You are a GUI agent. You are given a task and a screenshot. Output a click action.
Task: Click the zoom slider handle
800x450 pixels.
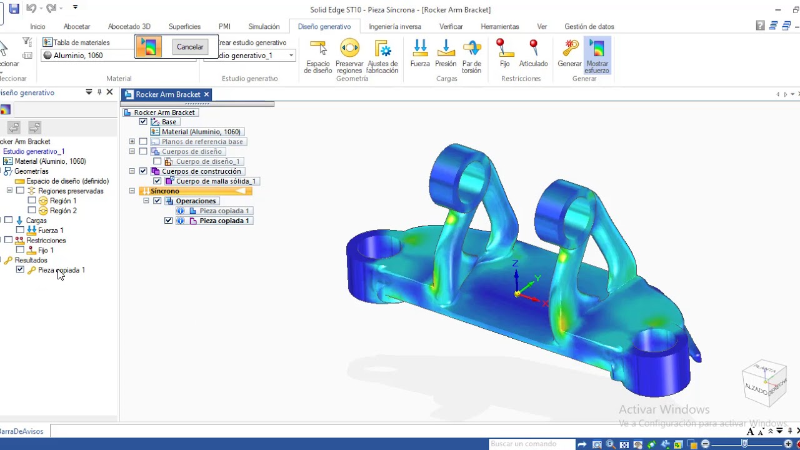744,444
